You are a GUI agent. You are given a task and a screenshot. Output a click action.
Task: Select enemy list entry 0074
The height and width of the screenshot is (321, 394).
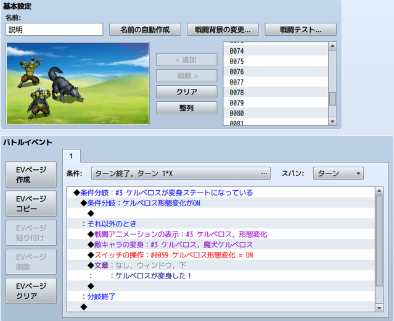pos(276,51)
